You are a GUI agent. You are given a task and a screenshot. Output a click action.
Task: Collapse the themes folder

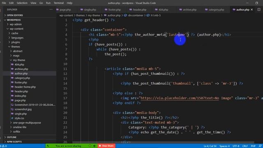click(x=16, y=46)
